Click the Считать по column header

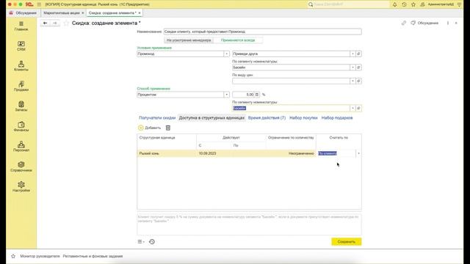click(x=339, y=138)
